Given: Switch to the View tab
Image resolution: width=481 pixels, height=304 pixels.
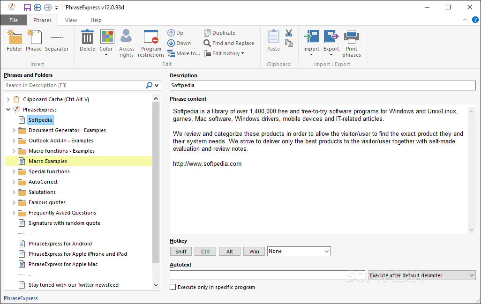Looking at the screenshot, I should (71, 20).
